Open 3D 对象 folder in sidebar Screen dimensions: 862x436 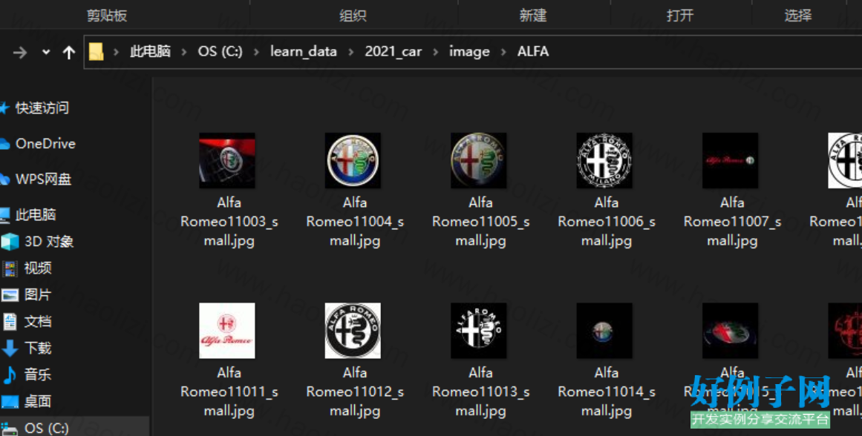[49, 242]
